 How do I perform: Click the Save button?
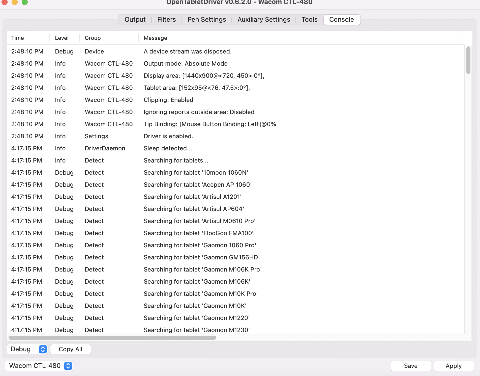tap(411, 365)
